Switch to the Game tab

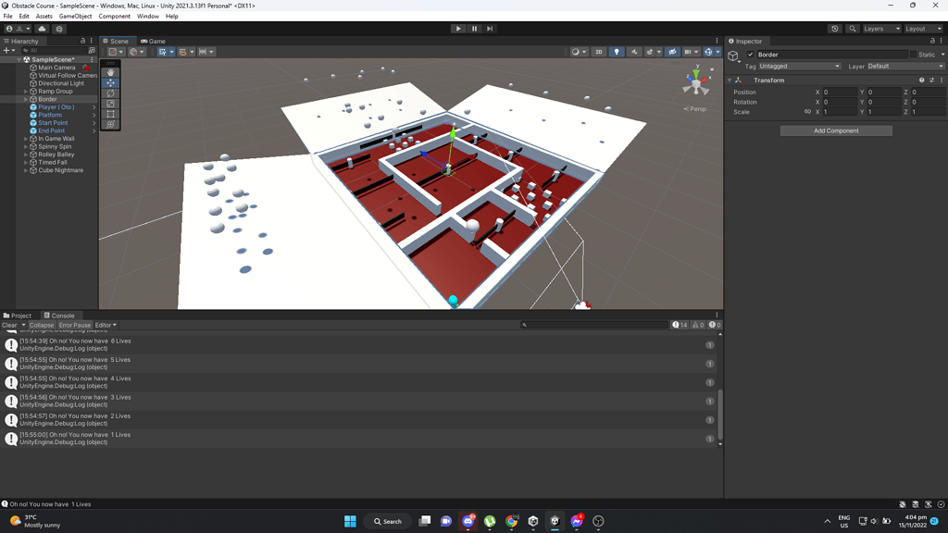(154, 41)
